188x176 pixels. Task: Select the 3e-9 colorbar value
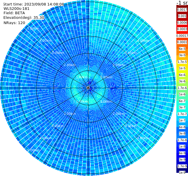[182, 159]
